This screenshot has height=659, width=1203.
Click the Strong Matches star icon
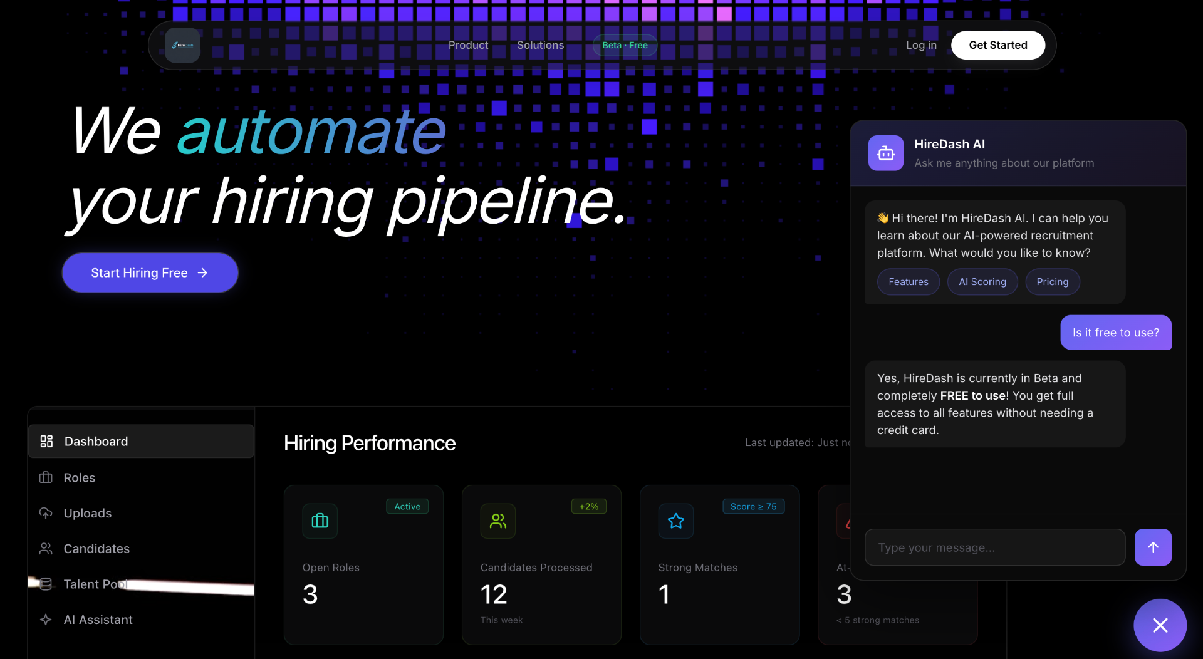pos(676,521)
